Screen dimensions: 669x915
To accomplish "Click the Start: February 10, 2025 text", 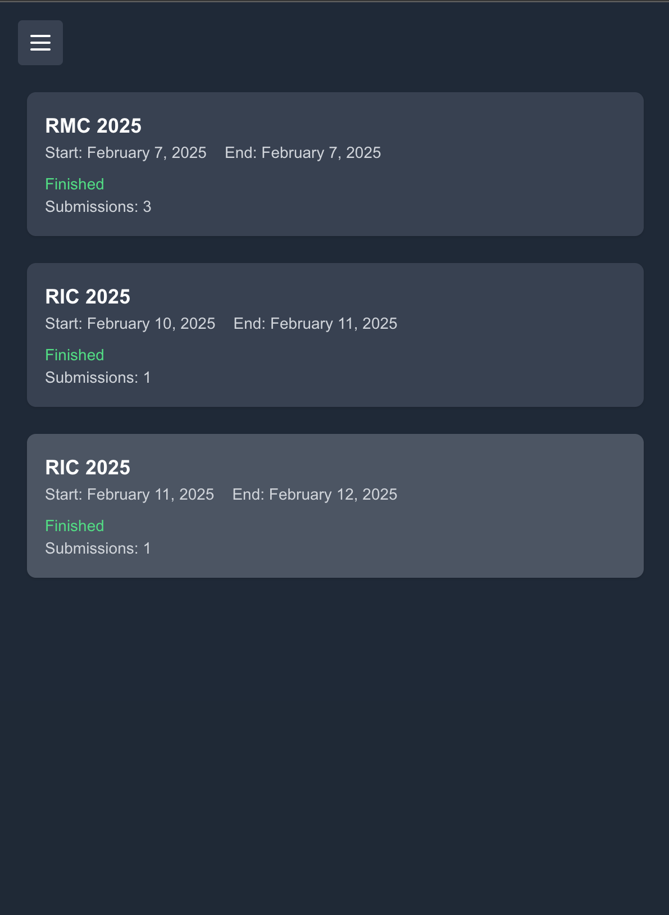I will click(x=130, y=324).
